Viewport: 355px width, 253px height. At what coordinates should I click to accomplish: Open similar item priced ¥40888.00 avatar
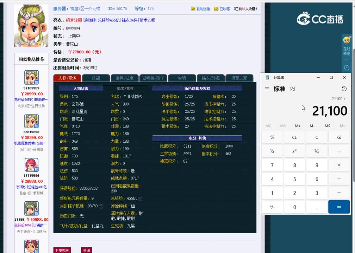(x=31, y=208)
